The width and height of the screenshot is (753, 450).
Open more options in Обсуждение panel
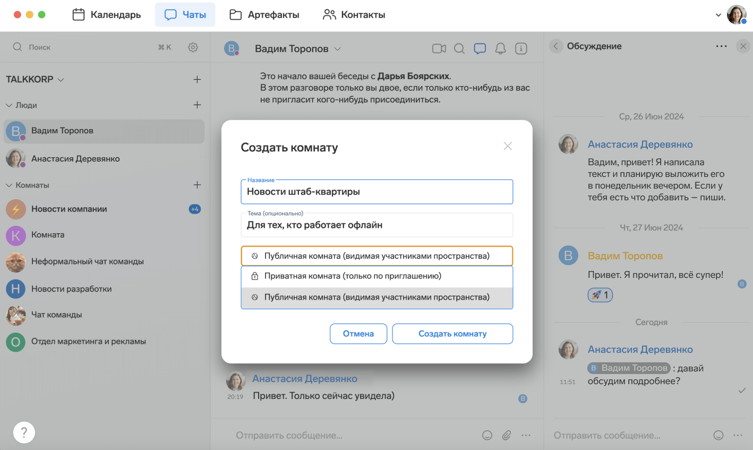[x=721, y=46]
